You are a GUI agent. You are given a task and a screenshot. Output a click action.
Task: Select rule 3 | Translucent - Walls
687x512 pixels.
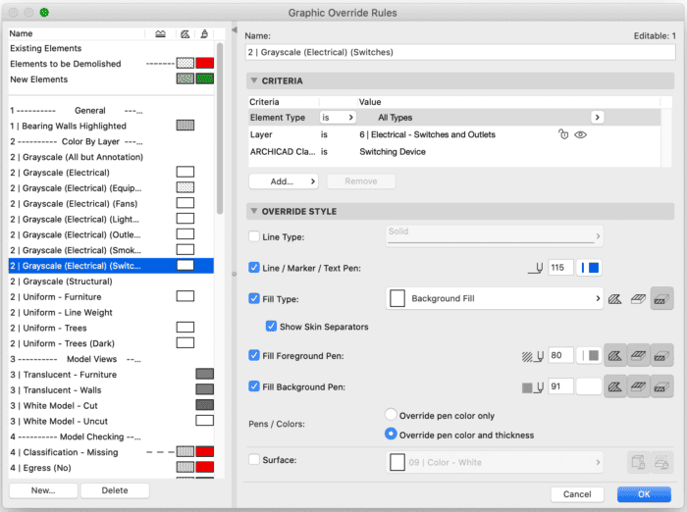click(111, 389)
